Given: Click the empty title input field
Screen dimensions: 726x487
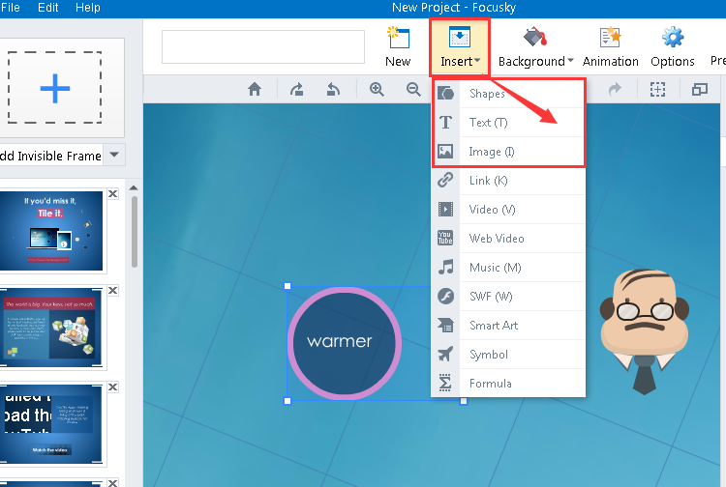Looking at the screenshot, I should click(263, 46).
